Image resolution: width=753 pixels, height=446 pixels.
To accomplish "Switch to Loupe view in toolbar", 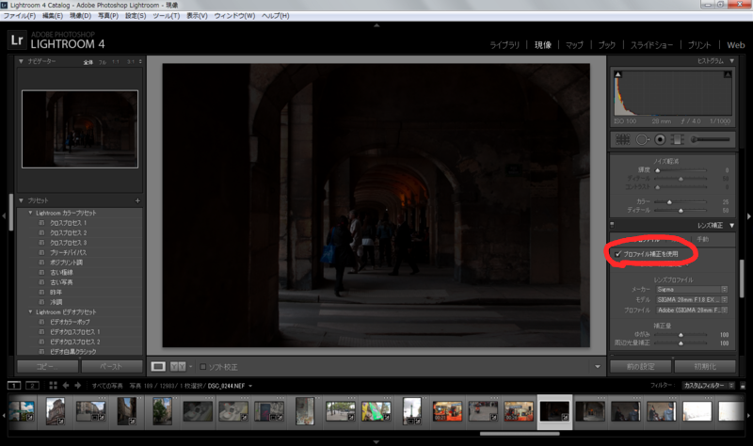I will [158, 367].
